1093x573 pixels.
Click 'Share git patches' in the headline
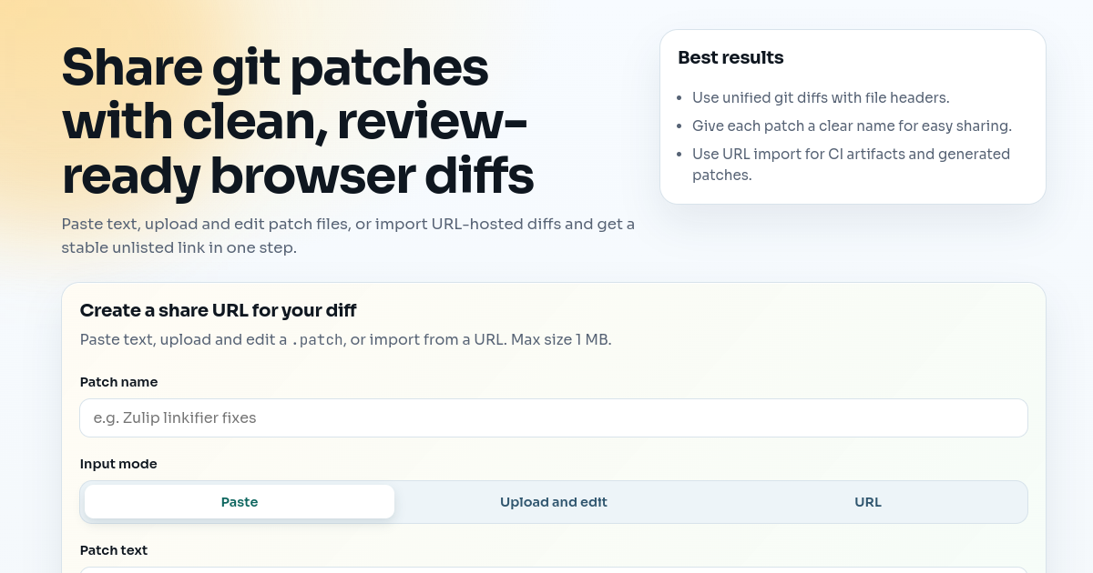click(x=275, y=67)
